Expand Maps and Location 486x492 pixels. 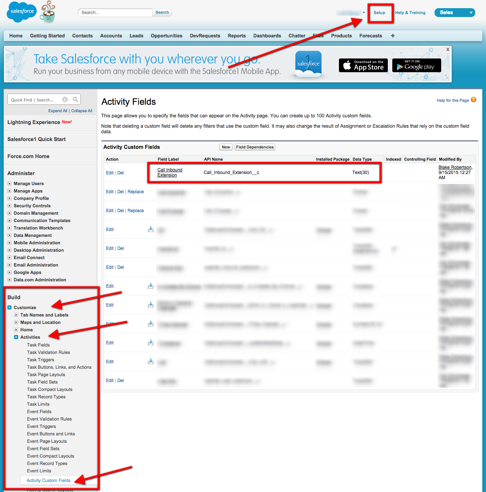click(16, 322)
